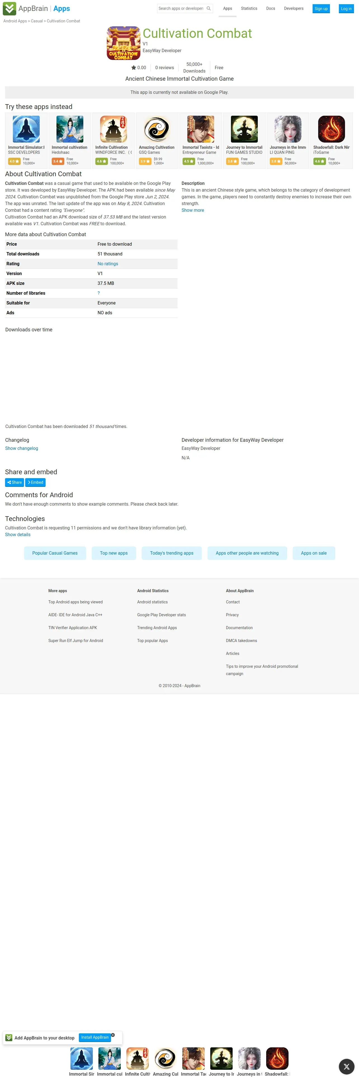
Task: Click the Sign up button
Action: pos(321,8)
